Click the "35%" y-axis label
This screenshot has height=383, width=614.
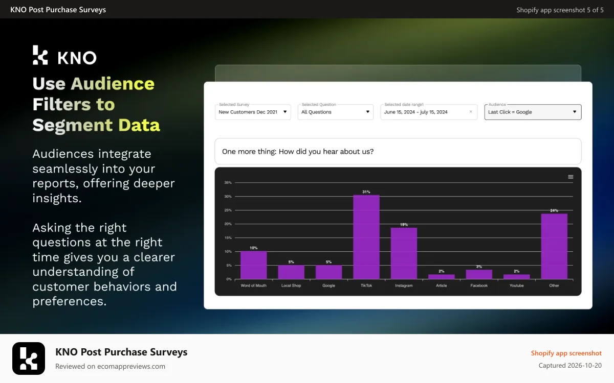[228, 182]
